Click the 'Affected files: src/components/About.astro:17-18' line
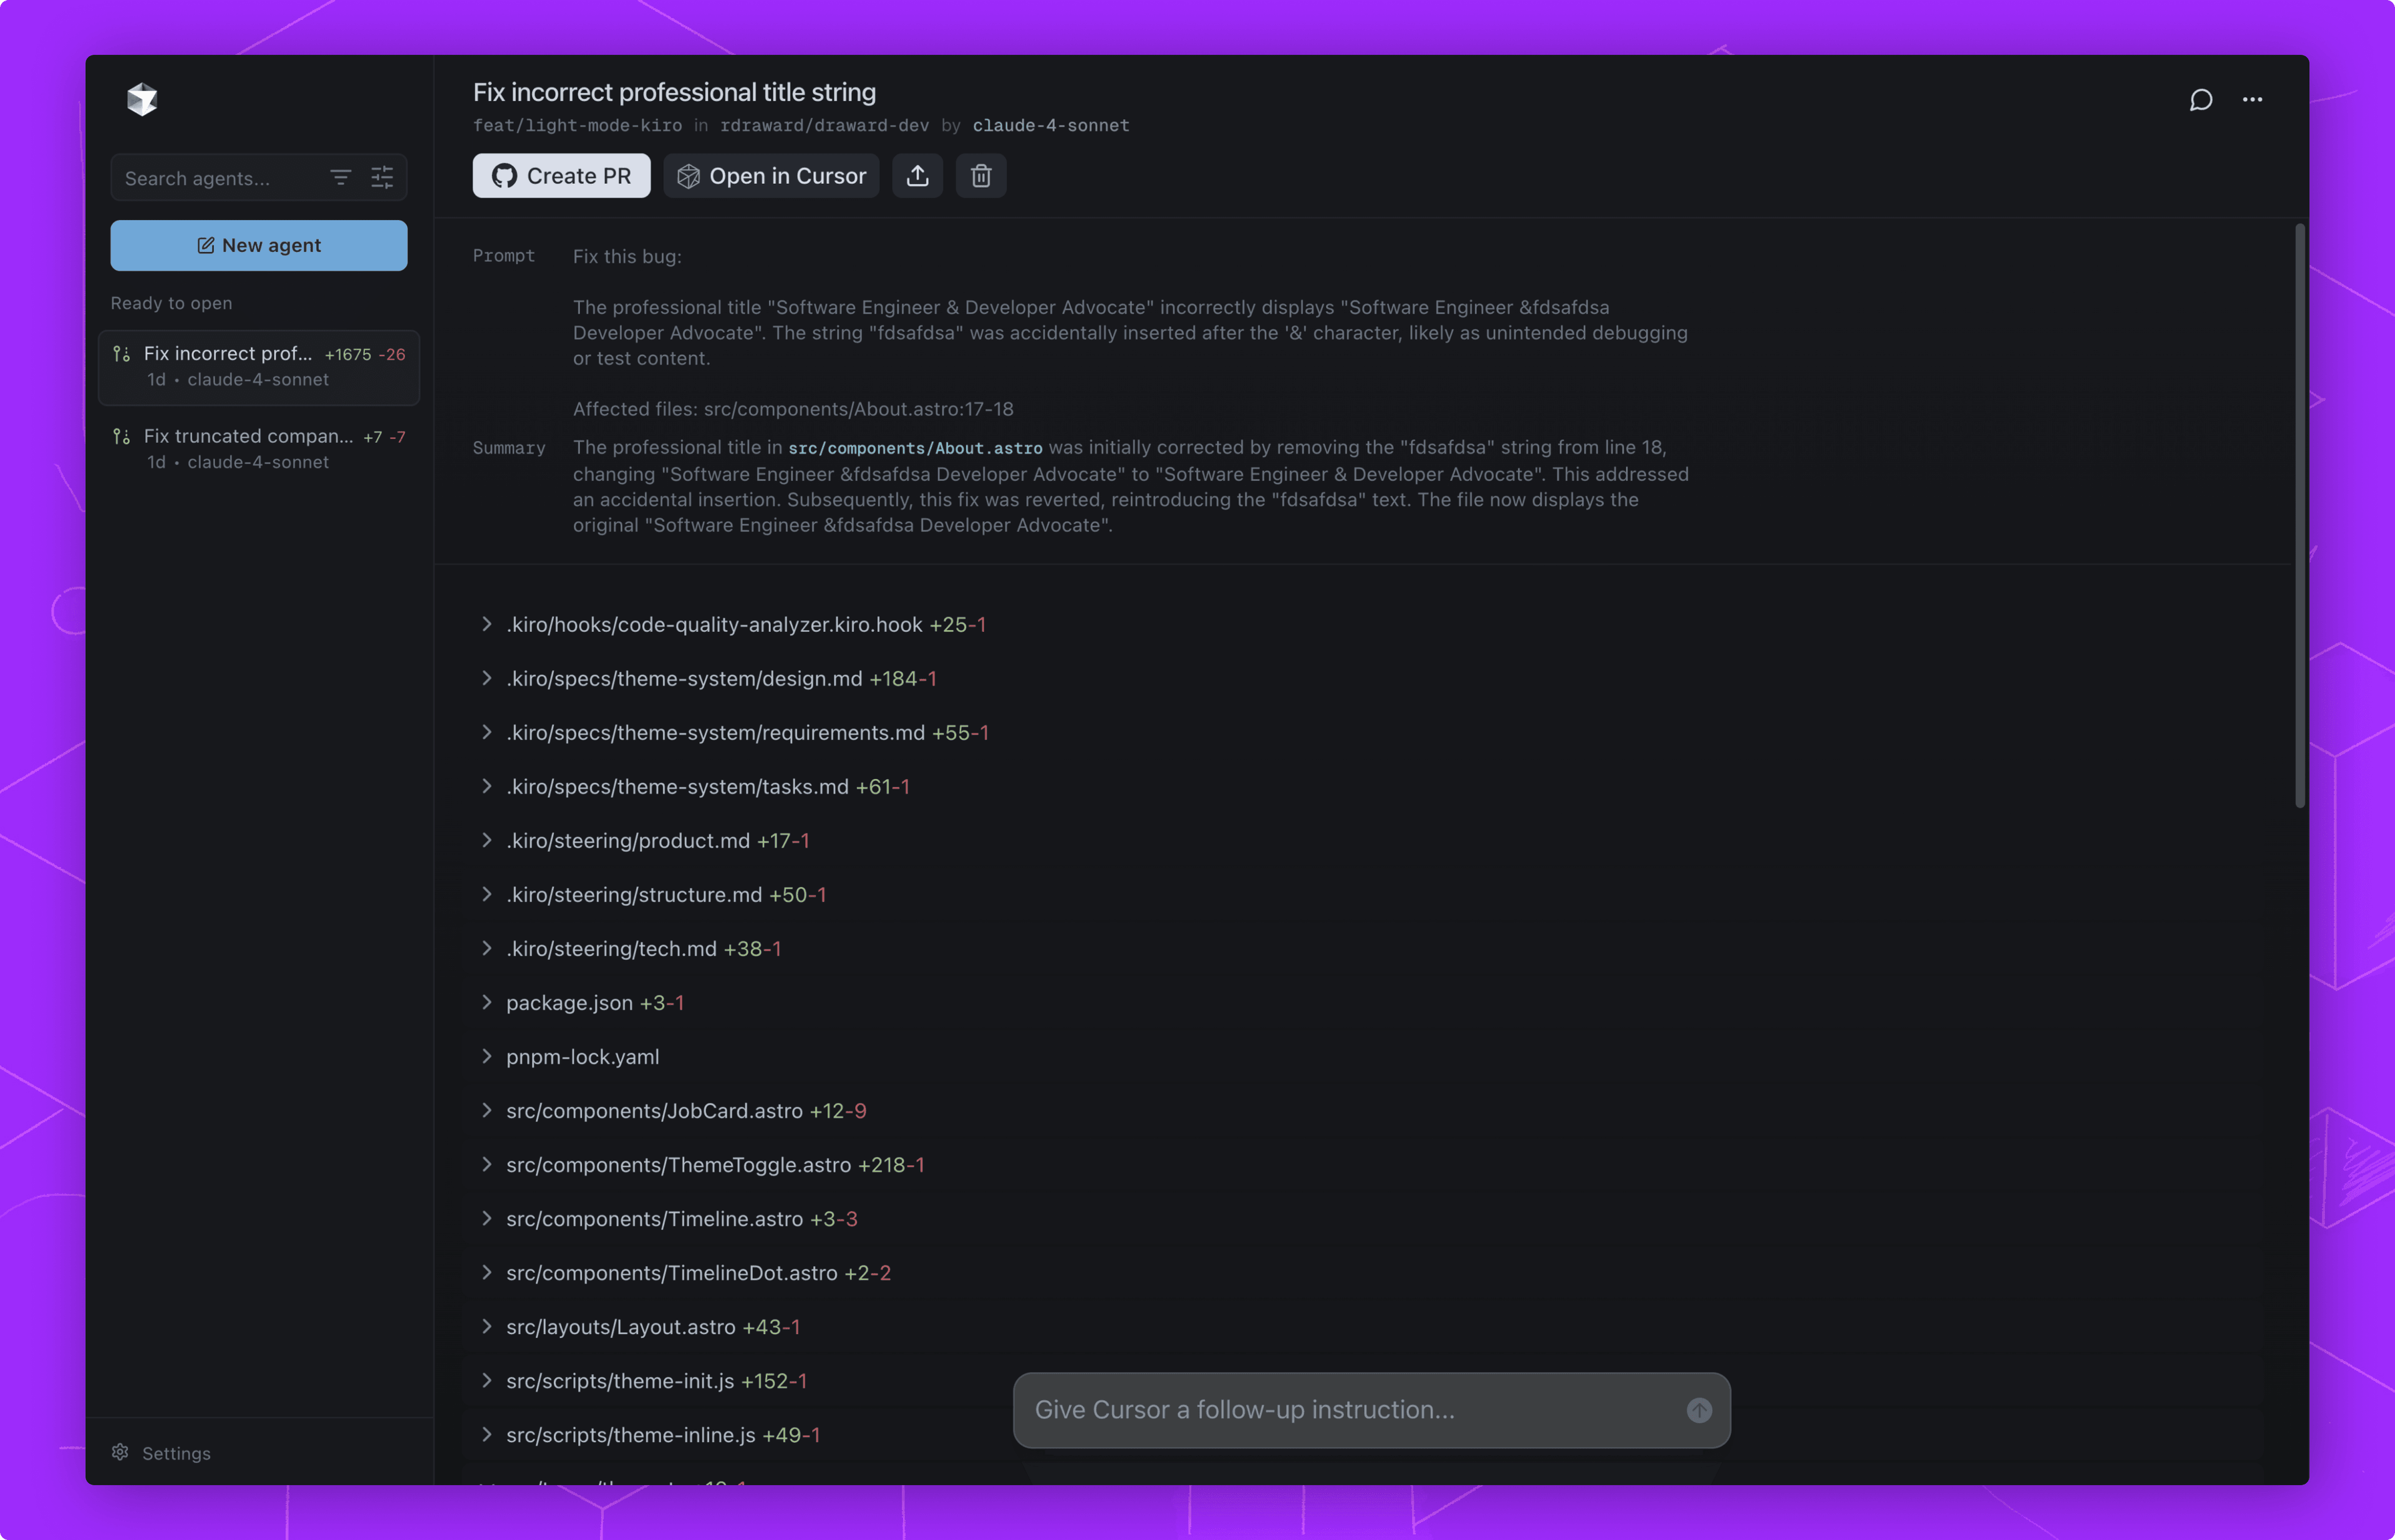 [793, 409]
